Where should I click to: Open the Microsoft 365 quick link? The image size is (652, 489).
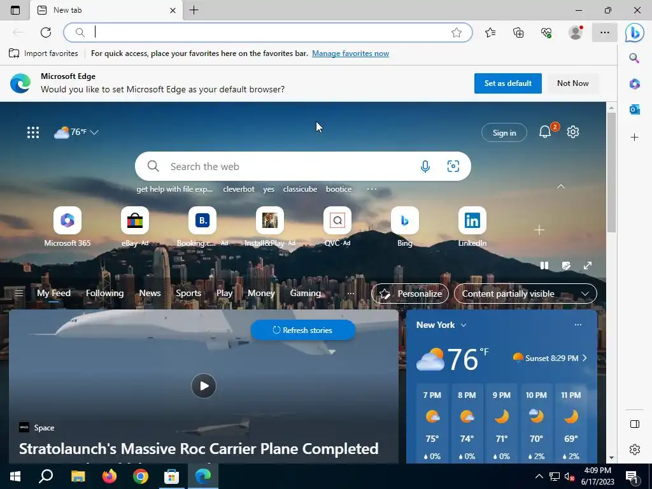67,227
